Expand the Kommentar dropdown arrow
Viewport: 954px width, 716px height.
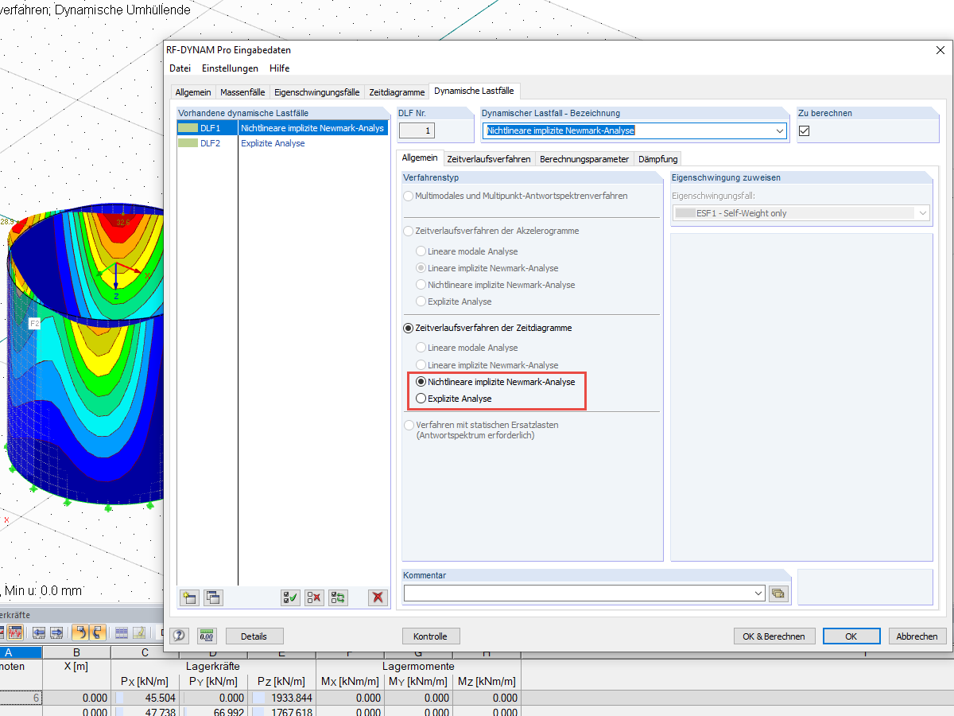pos(758,593)
